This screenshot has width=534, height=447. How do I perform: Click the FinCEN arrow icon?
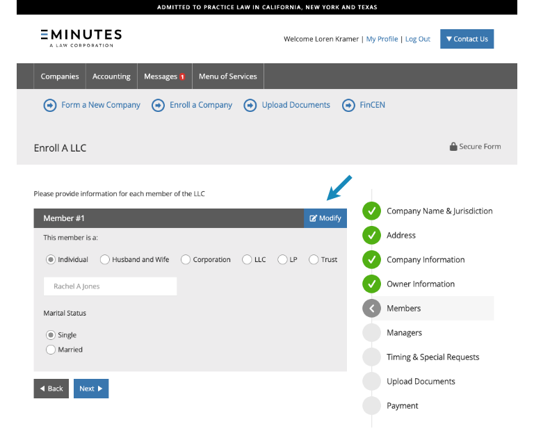(x=348, y=105)
